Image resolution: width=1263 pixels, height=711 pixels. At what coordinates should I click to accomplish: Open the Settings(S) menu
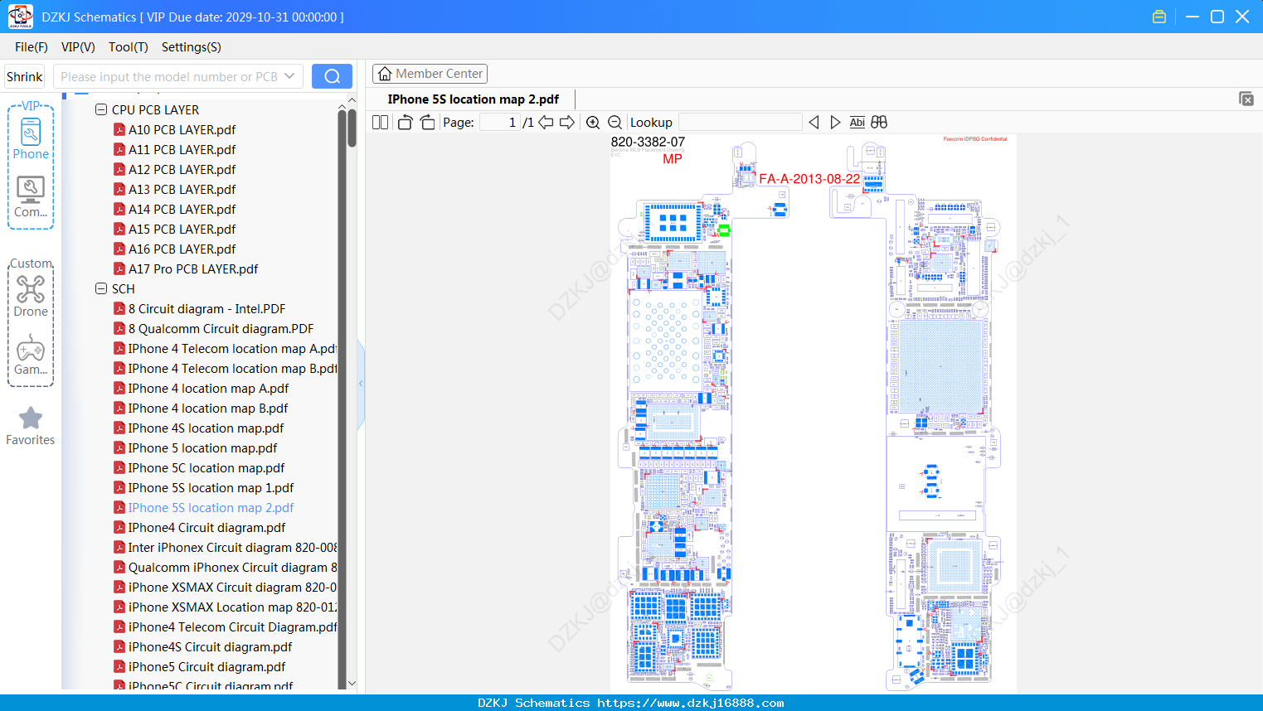[x=192, y=47]
